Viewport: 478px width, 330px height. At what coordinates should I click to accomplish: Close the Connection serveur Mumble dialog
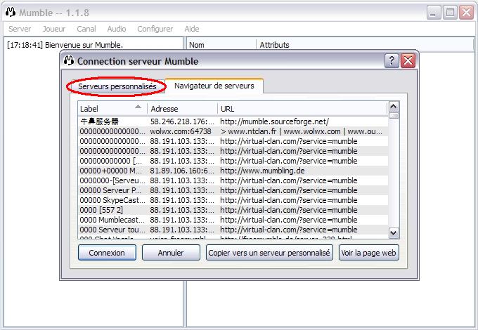tap(408, 61)
